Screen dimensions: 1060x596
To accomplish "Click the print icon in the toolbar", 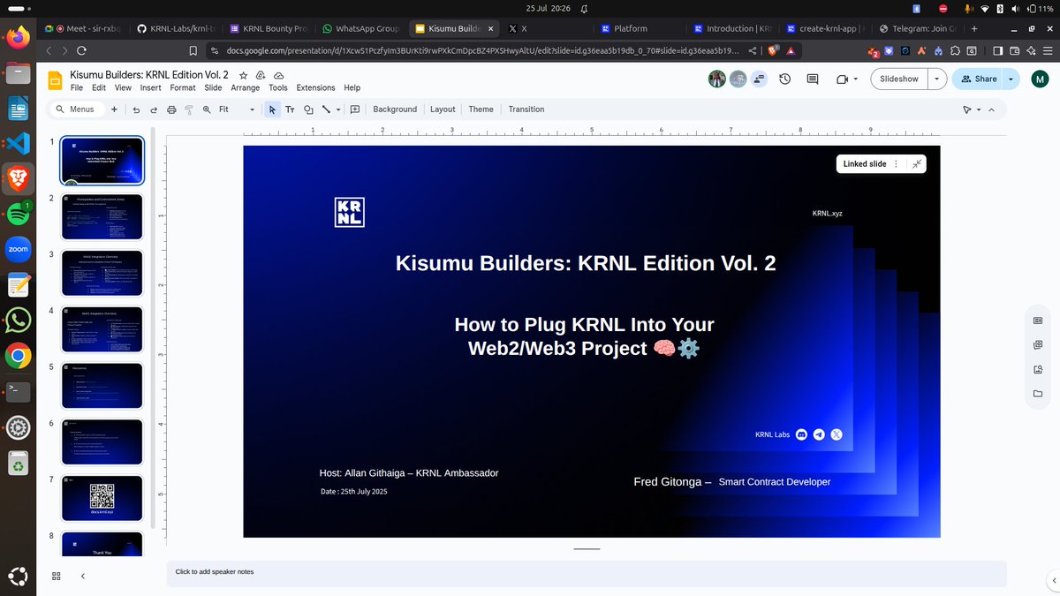I will (x=171, y=109).
